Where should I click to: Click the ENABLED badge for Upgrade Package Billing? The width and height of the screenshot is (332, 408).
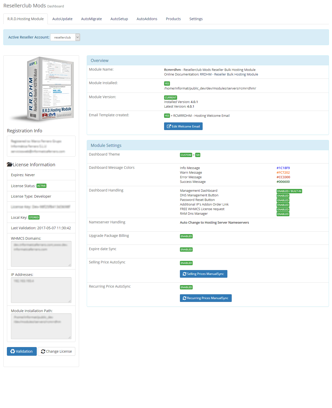coord(186,236)
